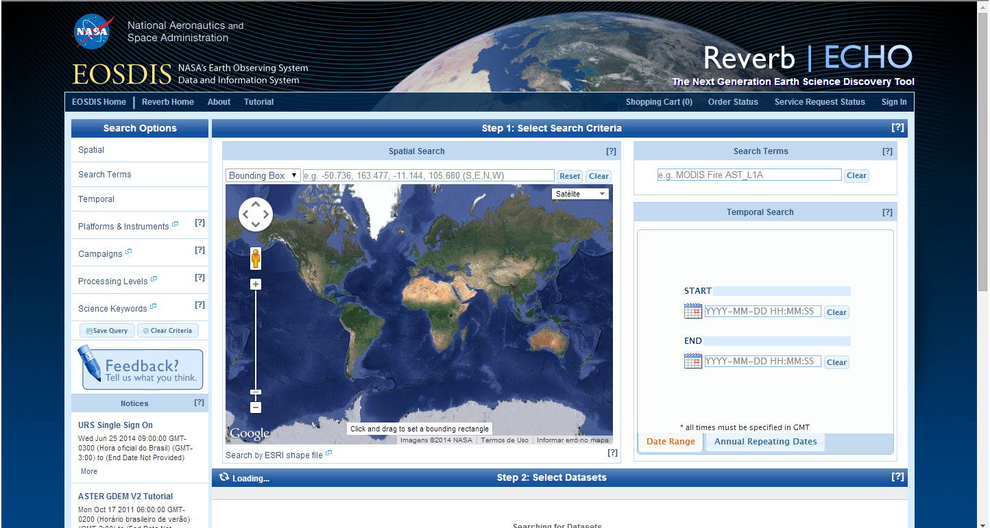Expand the More link under URS Single Sign On

tap(89, 471)
